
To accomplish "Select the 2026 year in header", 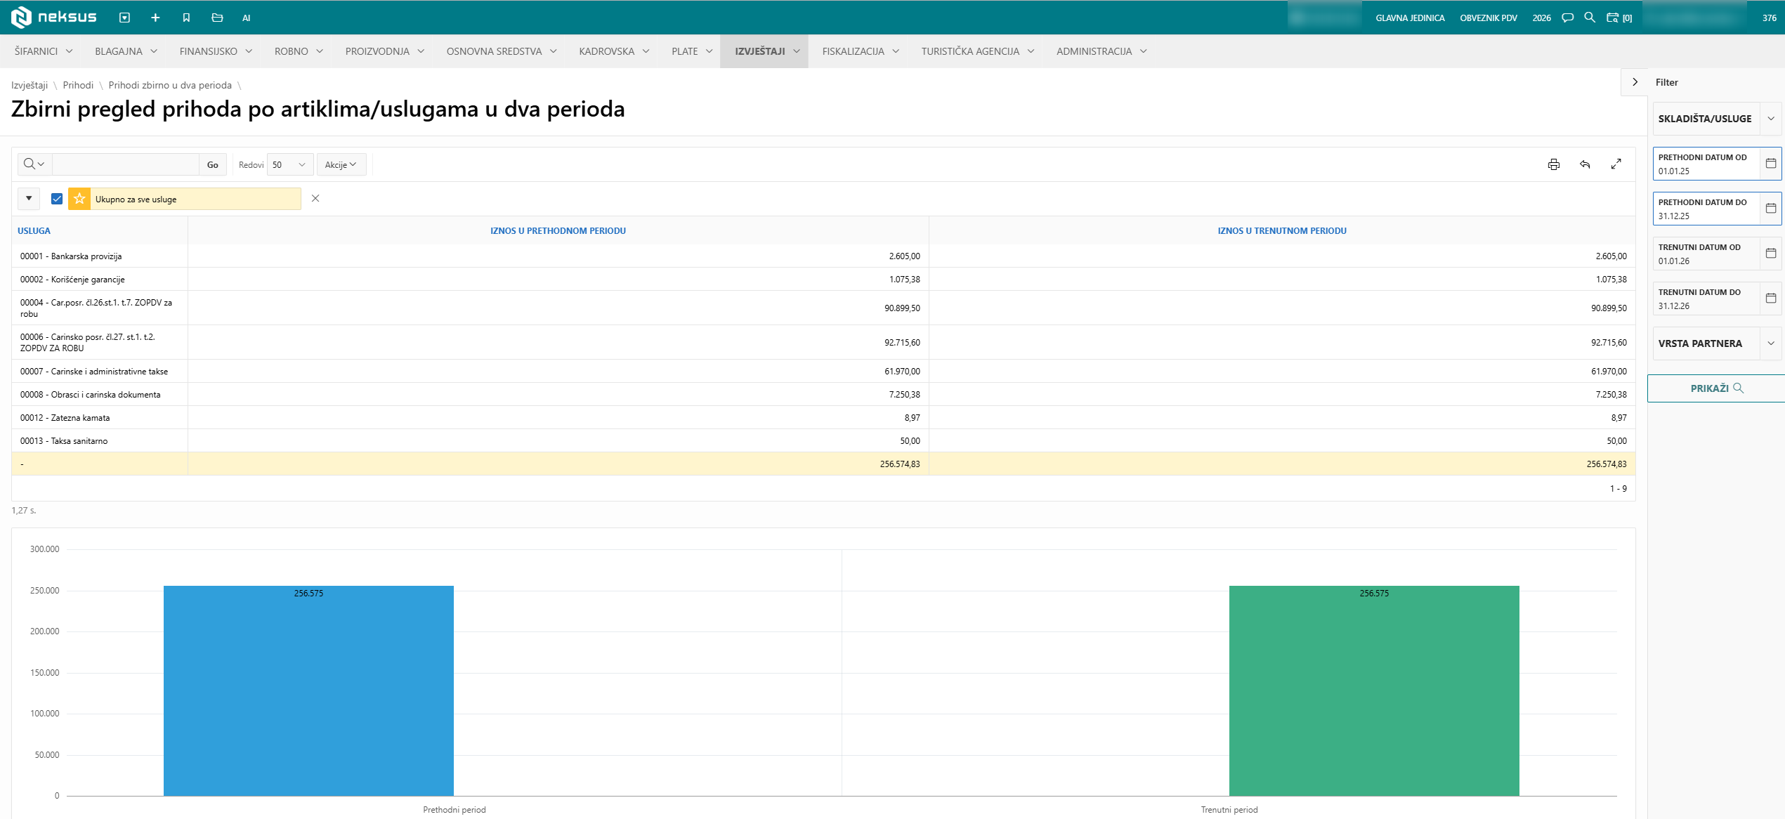I will click(1542, 18).
